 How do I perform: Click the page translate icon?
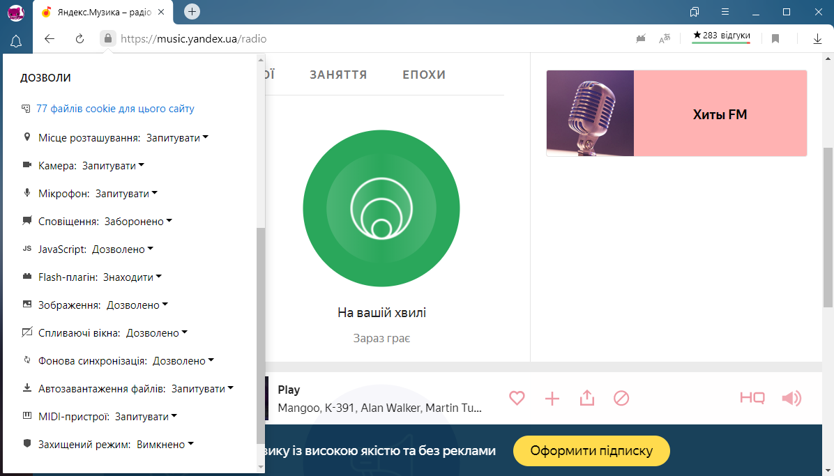[x=665, y=38]
